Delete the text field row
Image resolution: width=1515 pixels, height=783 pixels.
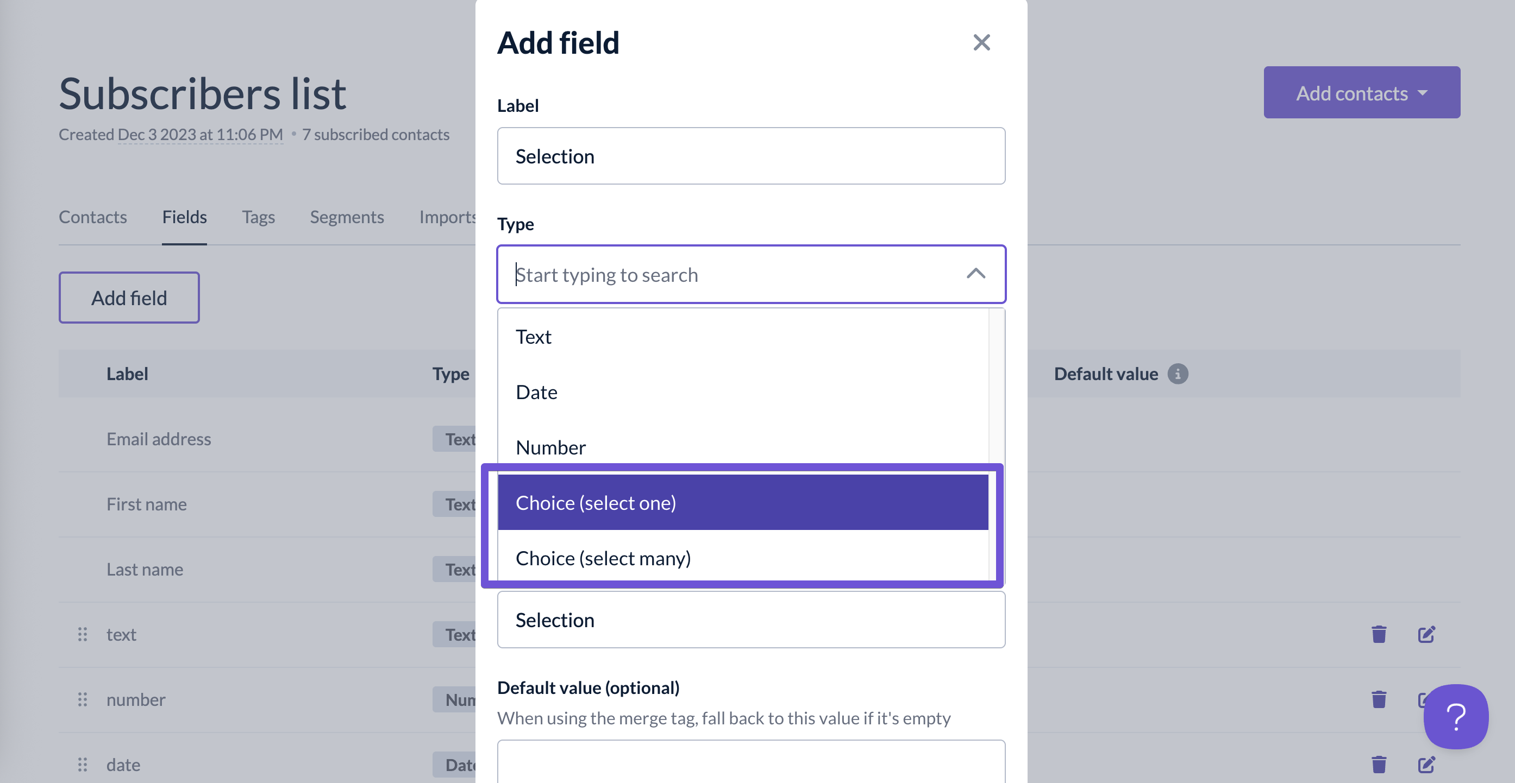(1379, 634)
